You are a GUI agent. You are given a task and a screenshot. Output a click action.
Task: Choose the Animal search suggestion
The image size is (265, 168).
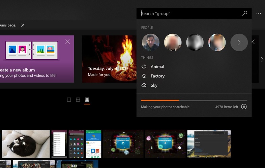pos(157,67)
